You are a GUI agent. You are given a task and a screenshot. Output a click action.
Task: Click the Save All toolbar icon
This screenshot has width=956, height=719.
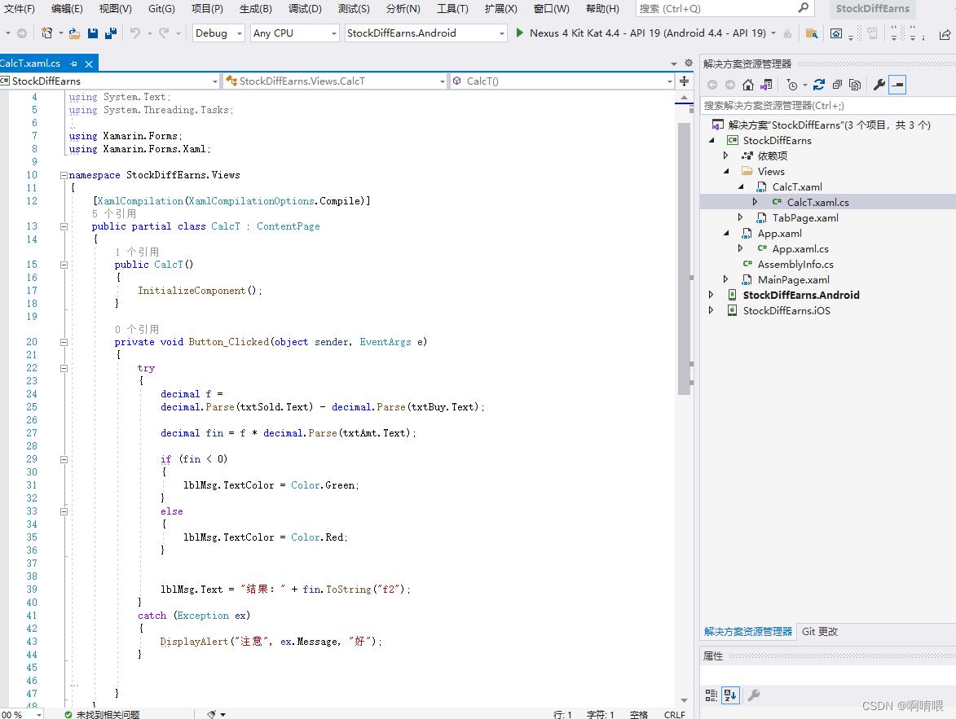coord(110,33)
